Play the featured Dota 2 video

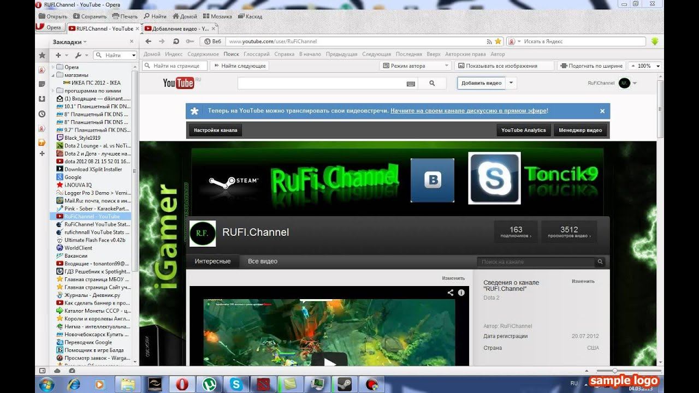click(x=329, y=361)
